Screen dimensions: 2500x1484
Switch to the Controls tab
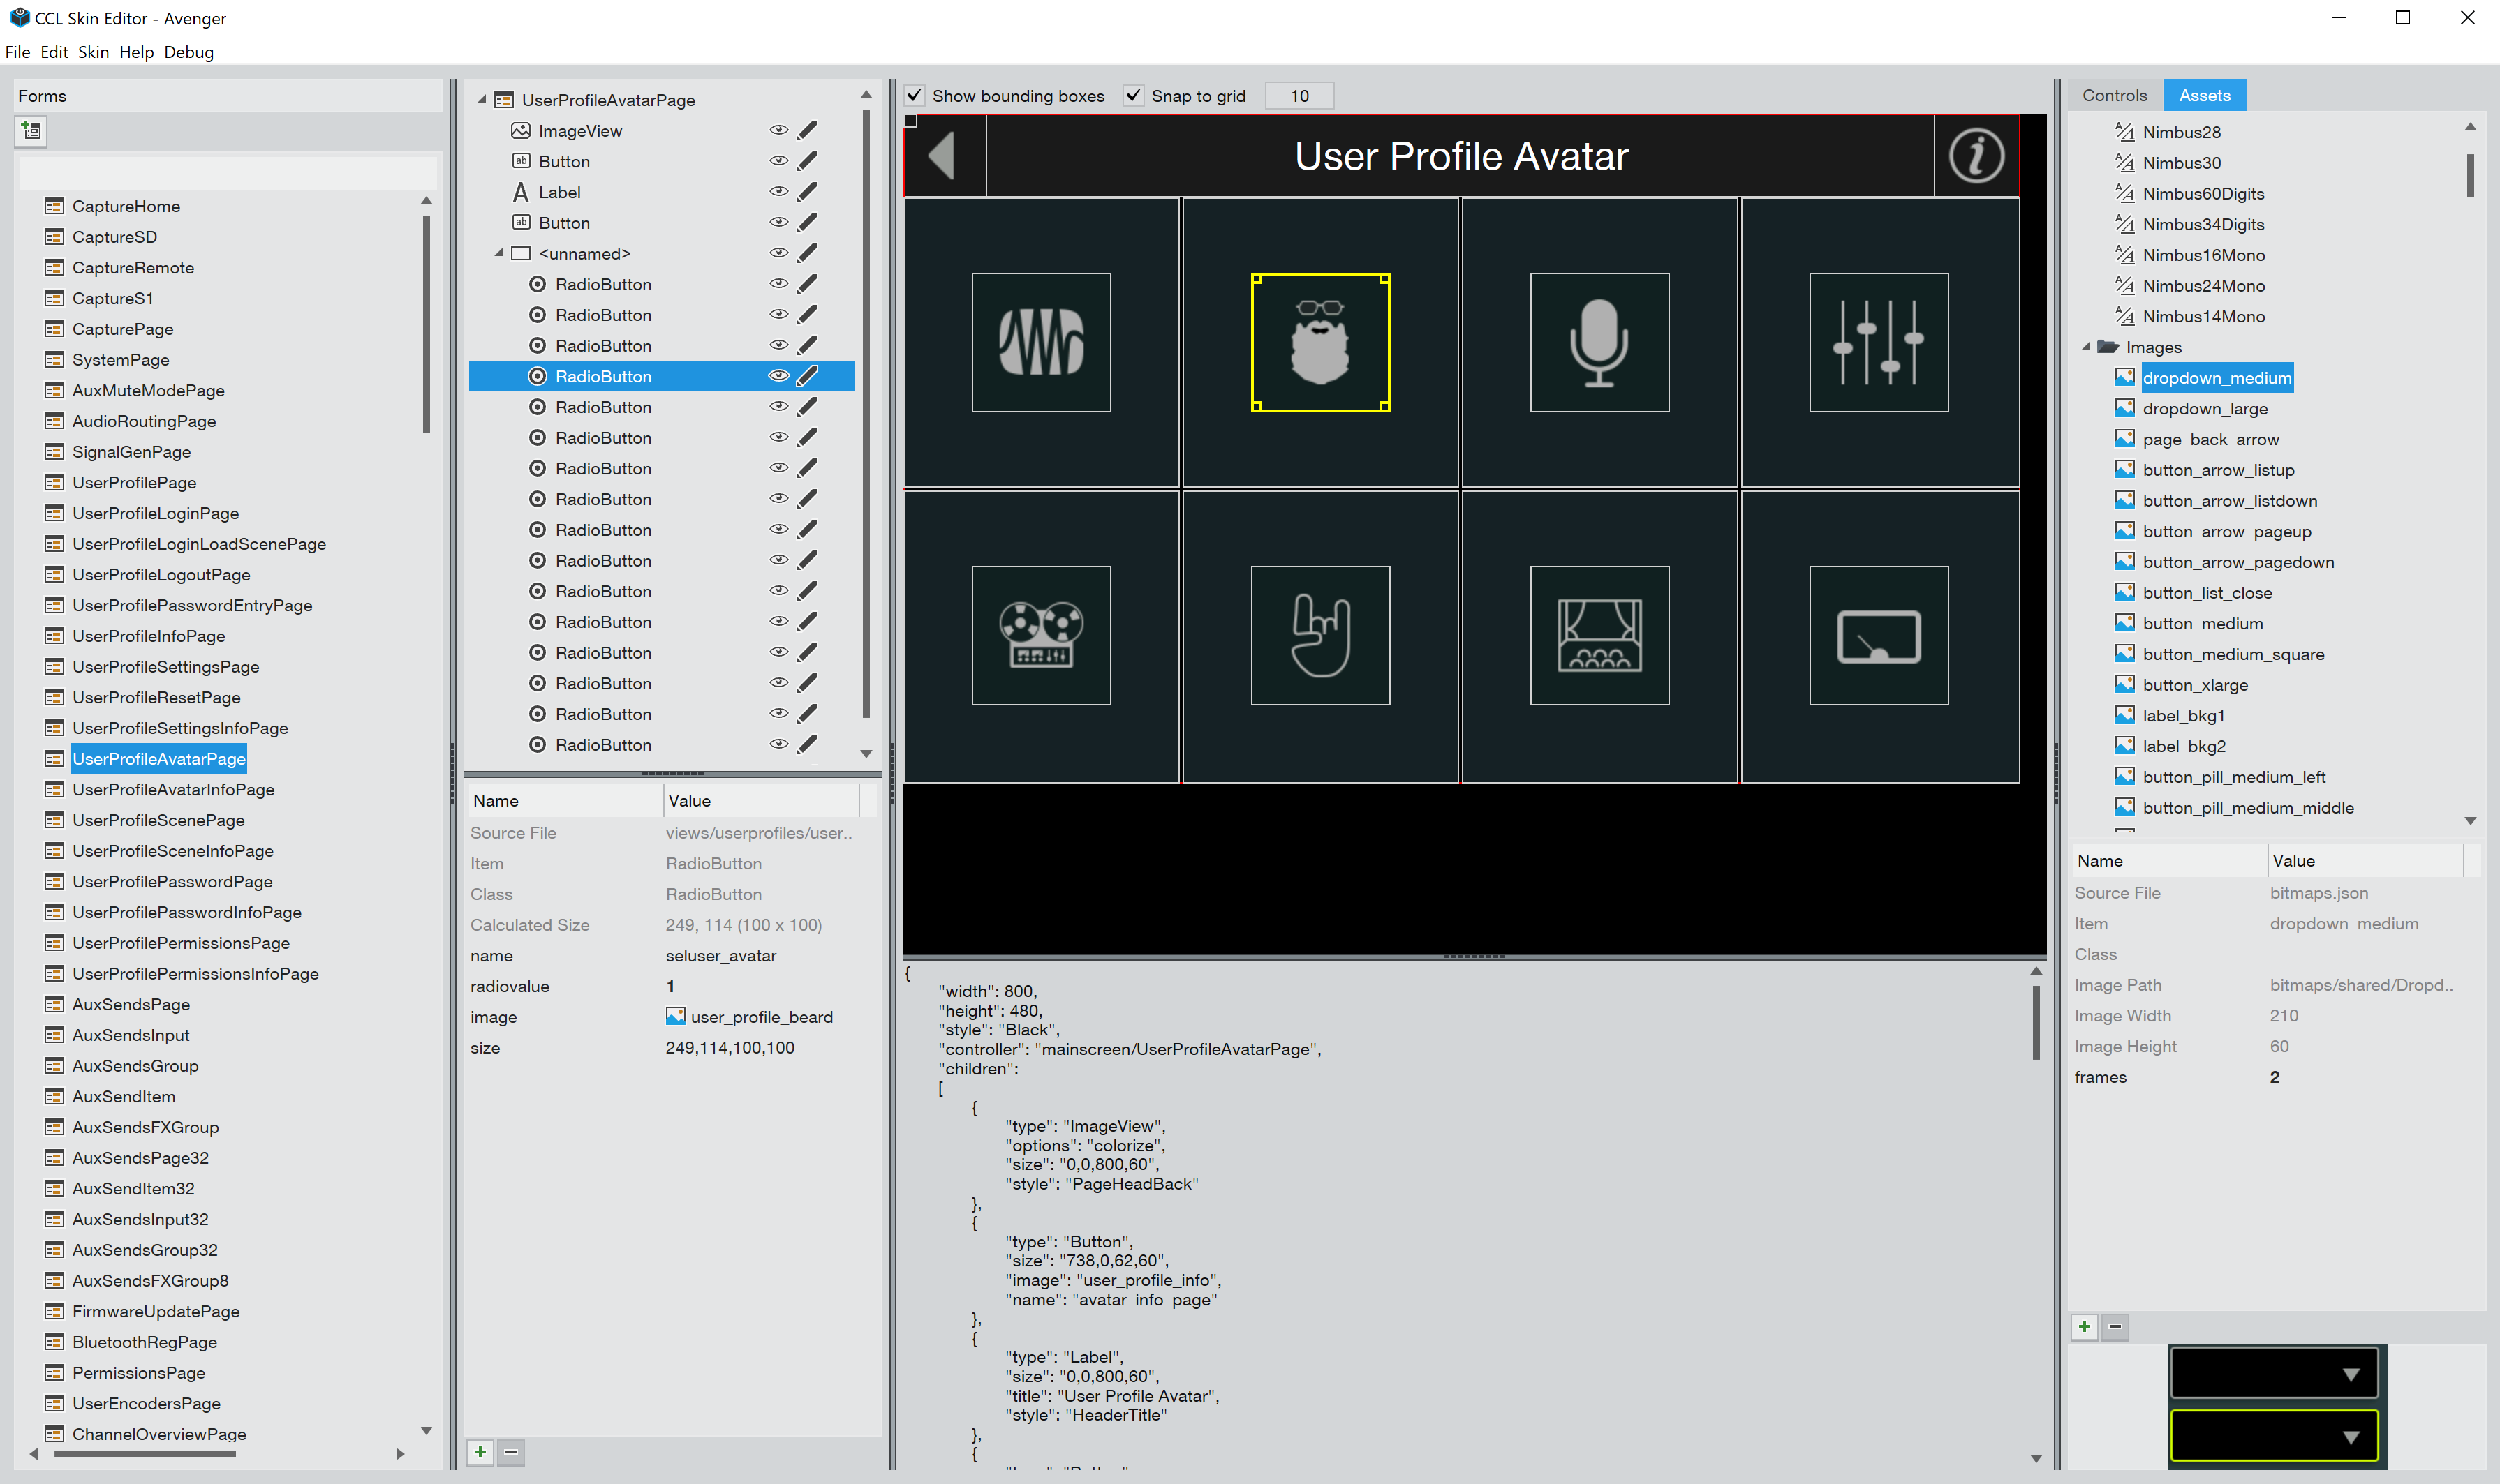[x=2114, y=95]
